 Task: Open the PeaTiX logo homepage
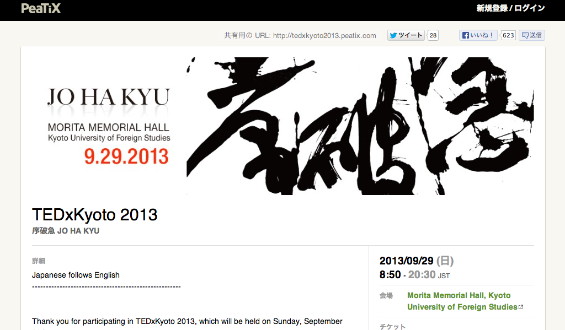pos(41,8)
